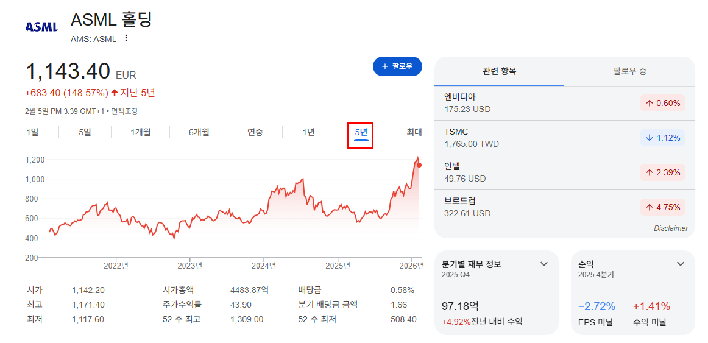Viewport: 708px width, 343px height.
Task: Click the 2.39% change badge for 인텔
Action: coord(662,172)
